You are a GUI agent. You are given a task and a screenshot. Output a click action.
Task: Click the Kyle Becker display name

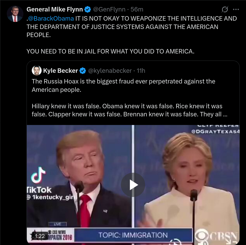(x=61, y=71)
